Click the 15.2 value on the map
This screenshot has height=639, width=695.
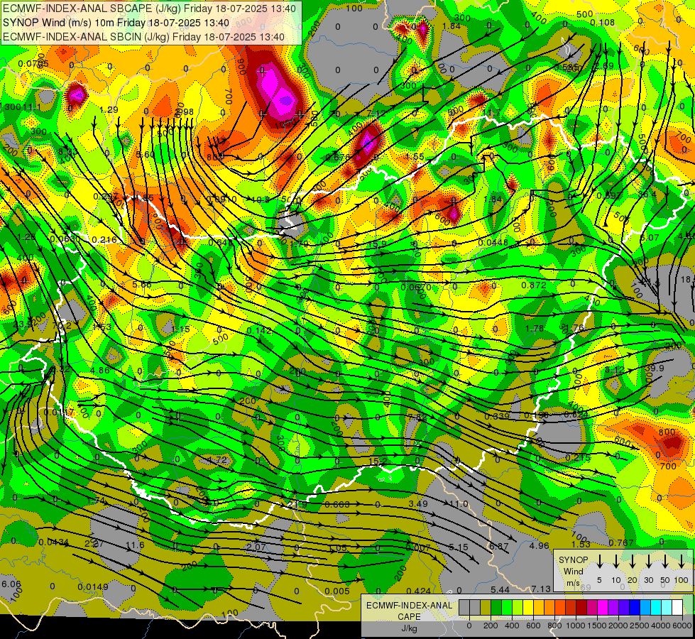pos(378,461)
